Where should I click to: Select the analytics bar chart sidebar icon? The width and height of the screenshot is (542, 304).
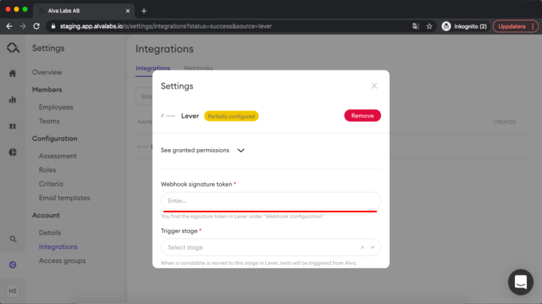tap(12, 99)
